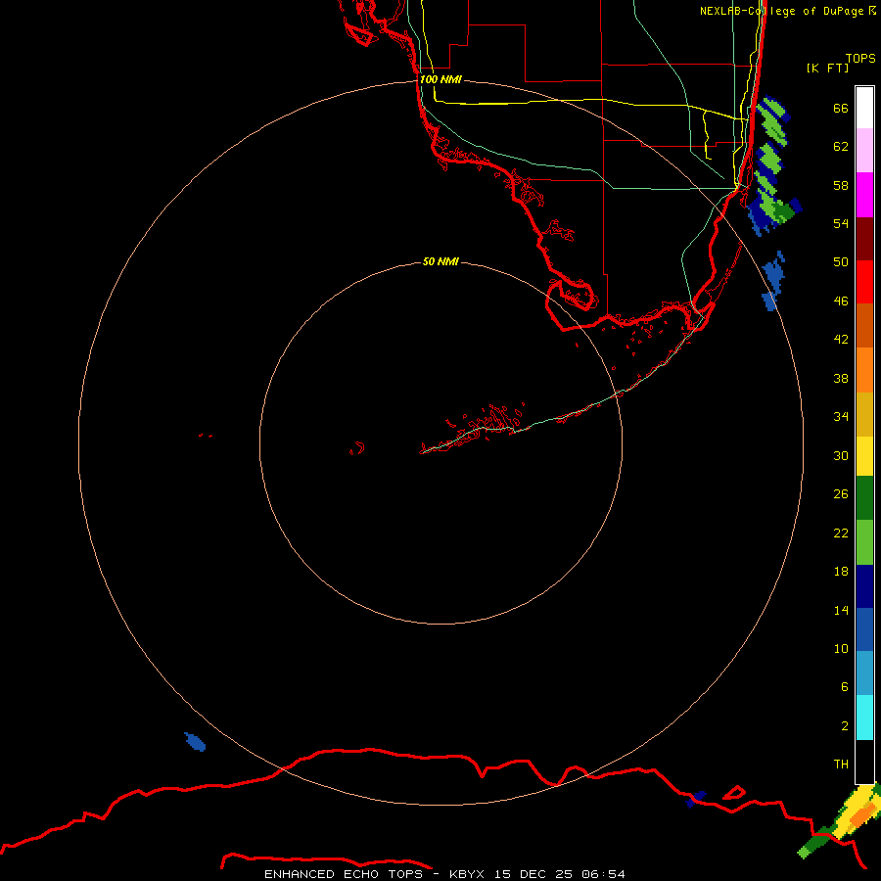881x881 pixels.
Task: Click the "50 NMI" range ring label
Action: tap(440, 261)
